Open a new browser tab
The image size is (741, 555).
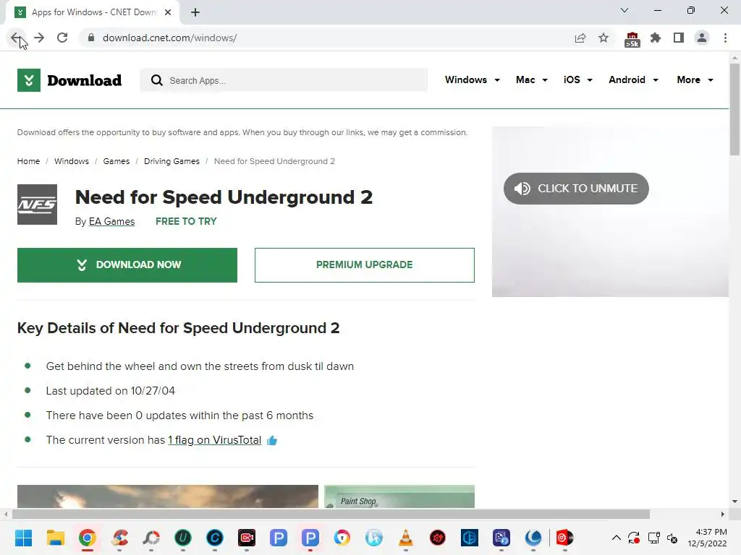[195, 12]
